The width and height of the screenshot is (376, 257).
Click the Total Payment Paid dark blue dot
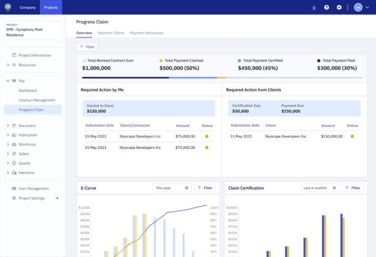(x=319, y=61)
